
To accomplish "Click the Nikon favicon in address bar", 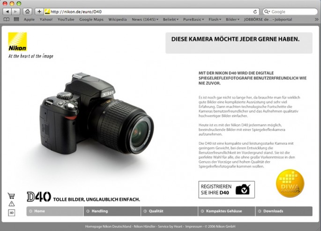I will point(47,12).
